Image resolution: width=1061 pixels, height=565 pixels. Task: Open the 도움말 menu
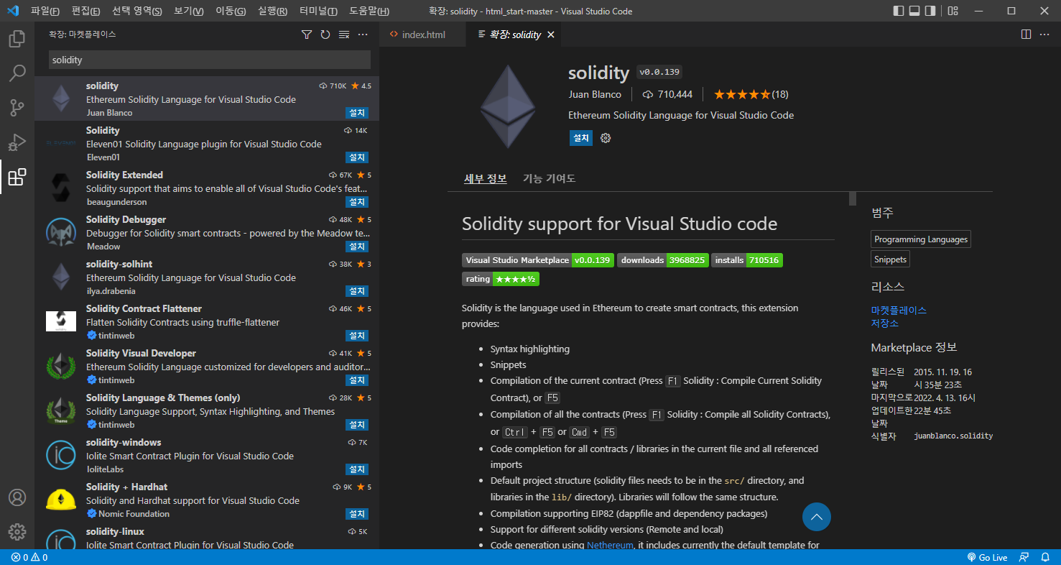pyautogui.click(x=369, y=11)
